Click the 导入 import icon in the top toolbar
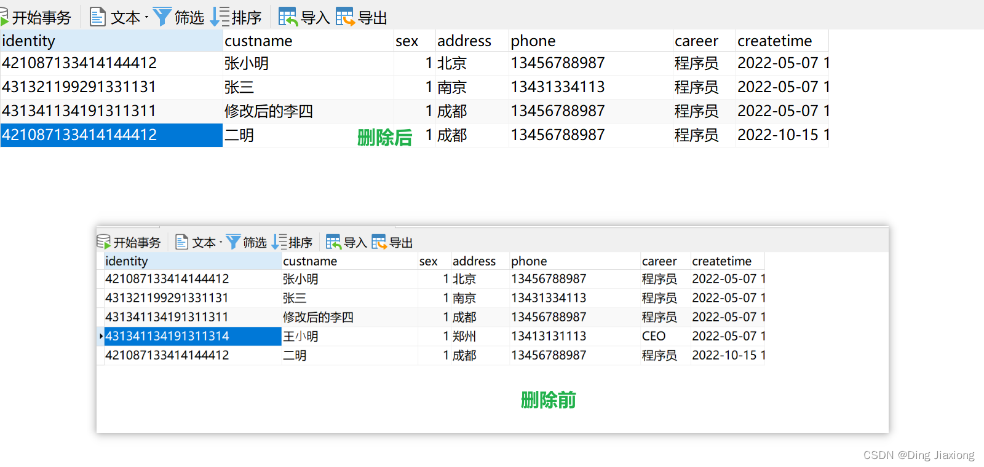Viewport: 984px width, 467px height. pos(288,17)
